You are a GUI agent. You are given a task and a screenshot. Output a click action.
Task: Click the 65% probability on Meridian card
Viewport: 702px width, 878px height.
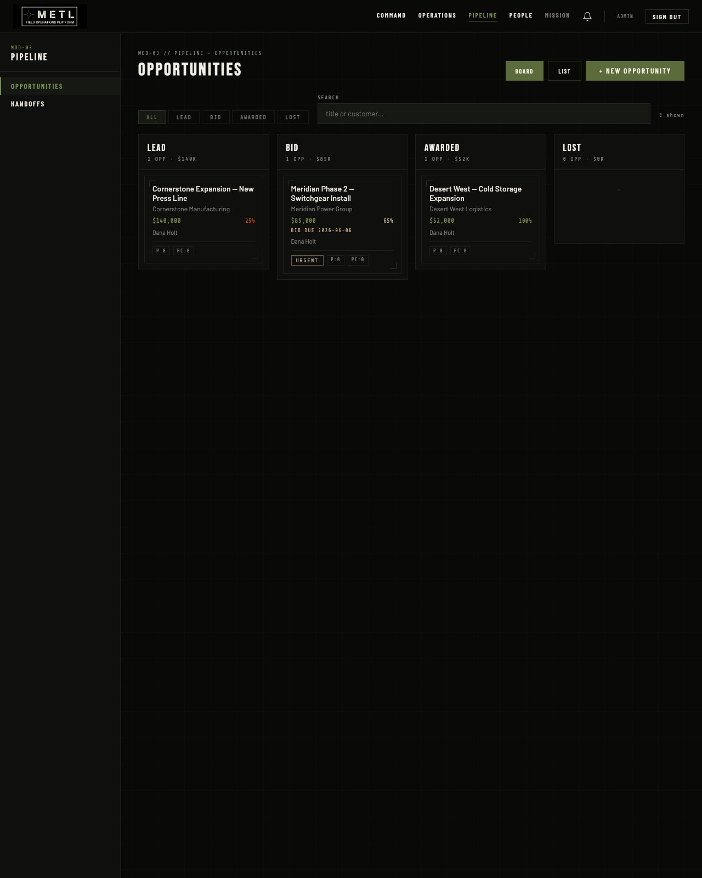pos(388,221)
